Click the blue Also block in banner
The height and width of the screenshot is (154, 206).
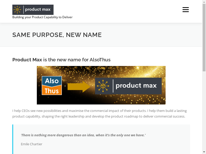52,81
